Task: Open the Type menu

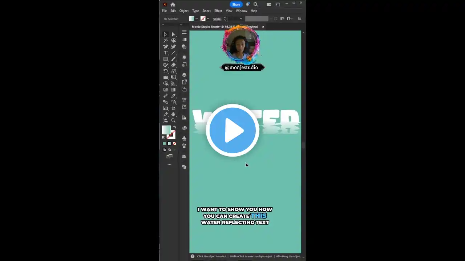Action: [x=195, y=11]
